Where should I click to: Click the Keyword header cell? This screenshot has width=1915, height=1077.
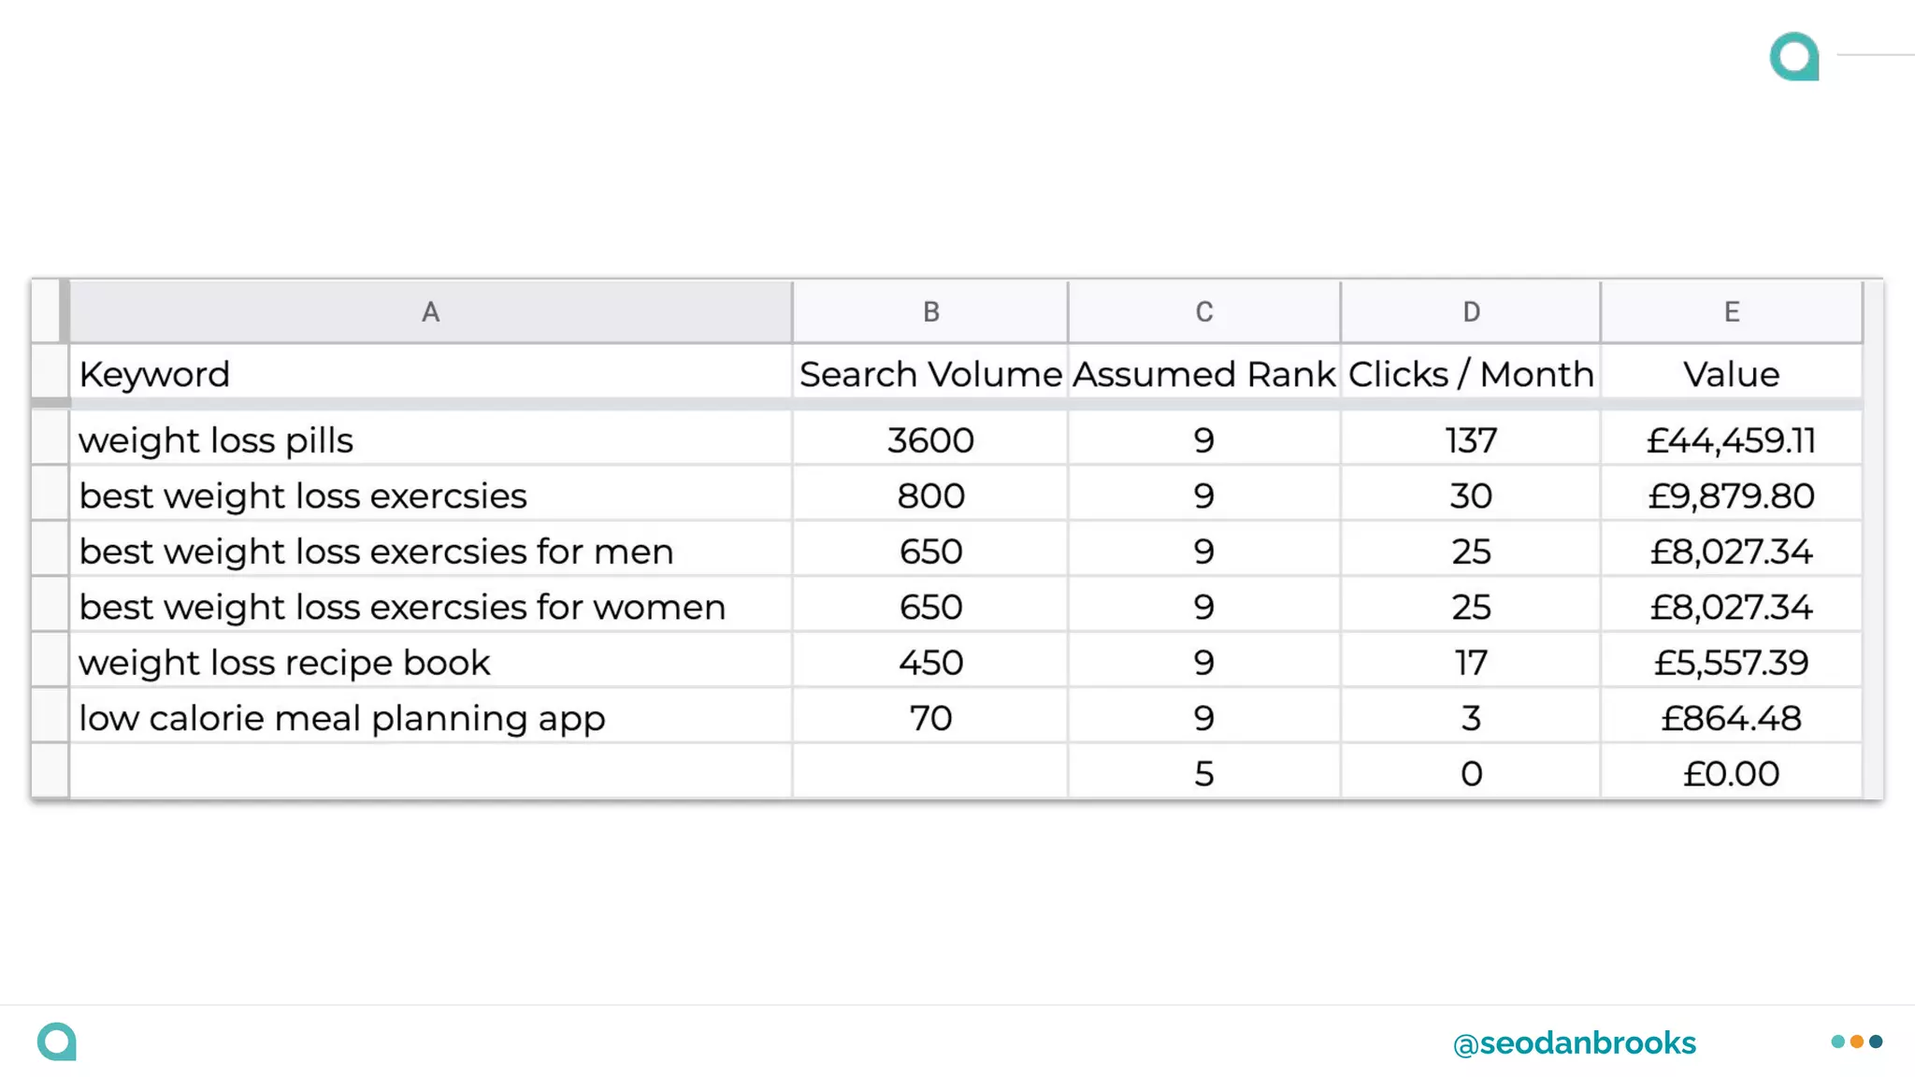click(x=430, y=374)
